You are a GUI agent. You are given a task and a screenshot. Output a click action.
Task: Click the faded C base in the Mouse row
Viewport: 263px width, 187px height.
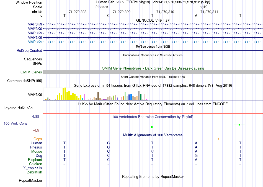pyautogui.click(x=152, y=152)
